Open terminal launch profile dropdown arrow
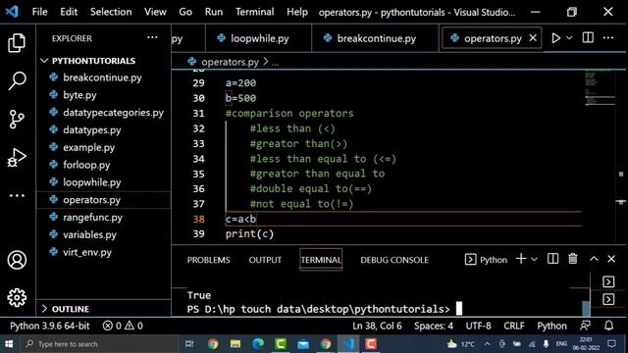This screenshot has width=628, height=353. (534, 259)
